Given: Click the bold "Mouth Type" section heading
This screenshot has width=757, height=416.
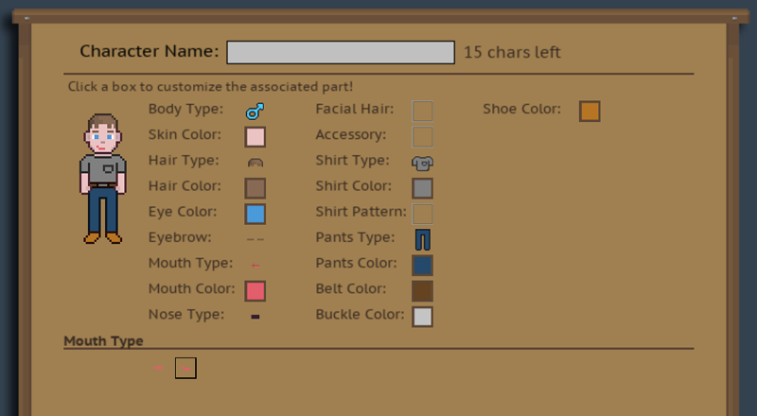Looking at the screenshot, I should [x=103, y=340].
